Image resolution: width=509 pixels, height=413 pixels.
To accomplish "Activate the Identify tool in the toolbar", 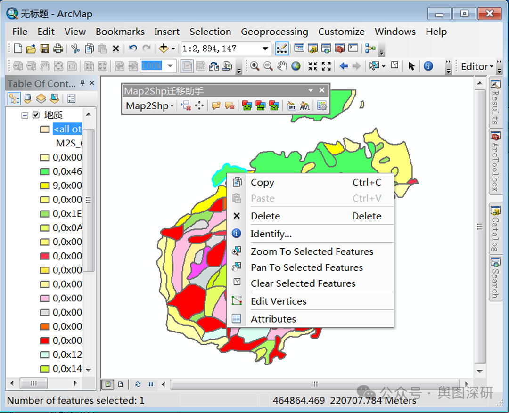I will click(428, 66).
